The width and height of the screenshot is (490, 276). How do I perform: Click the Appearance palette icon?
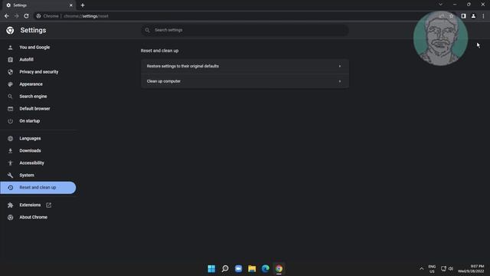pos(10,84)
